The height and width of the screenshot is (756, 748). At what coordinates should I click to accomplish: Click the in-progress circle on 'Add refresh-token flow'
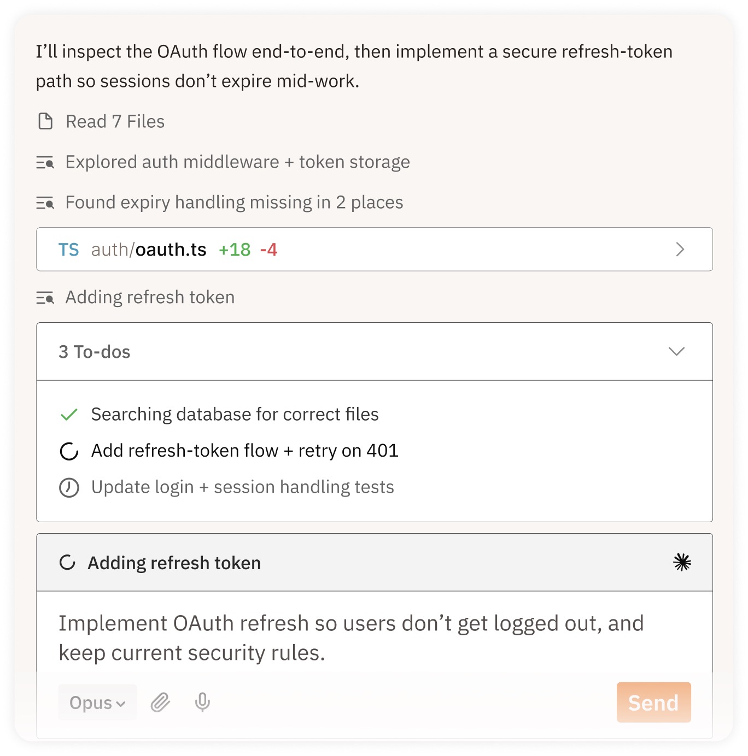tap(68, 451)
